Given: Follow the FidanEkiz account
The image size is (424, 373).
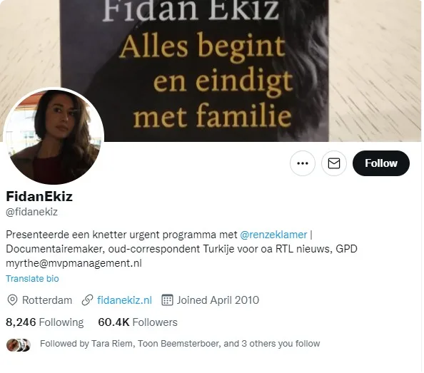Looking at the screenshot, I should 380,163.
